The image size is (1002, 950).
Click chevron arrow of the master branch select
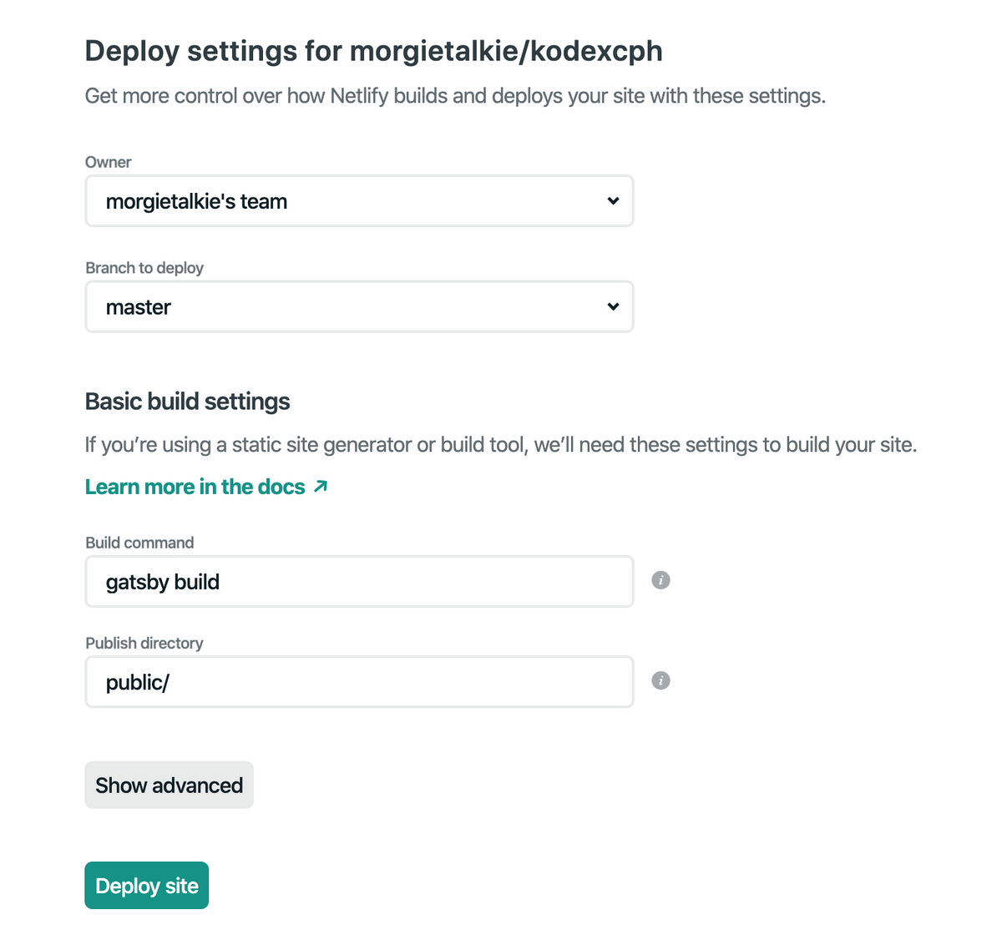[x=613, y=307]
